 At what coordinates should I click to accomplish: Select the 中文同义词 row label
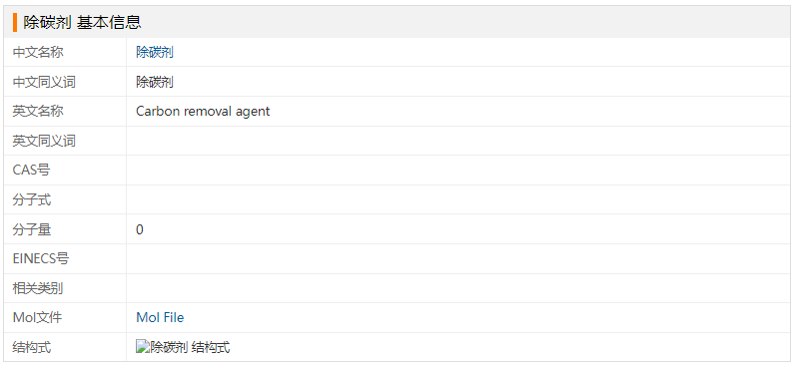click(x=44, y=81)
